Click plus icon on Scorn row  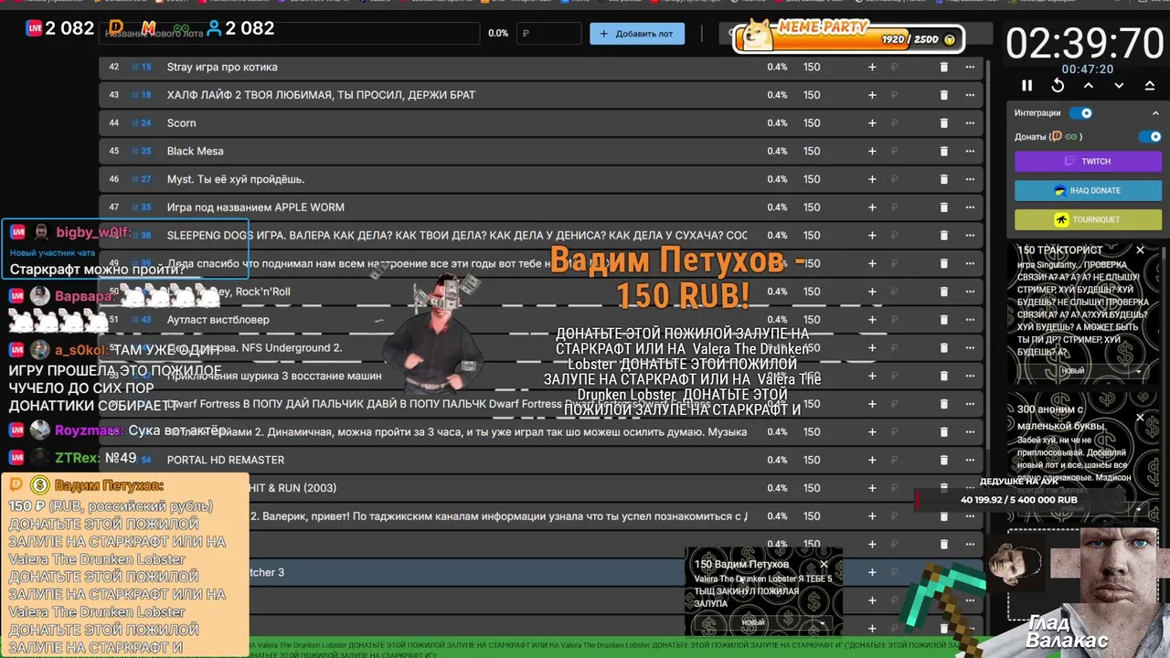[x=872, y=123]
